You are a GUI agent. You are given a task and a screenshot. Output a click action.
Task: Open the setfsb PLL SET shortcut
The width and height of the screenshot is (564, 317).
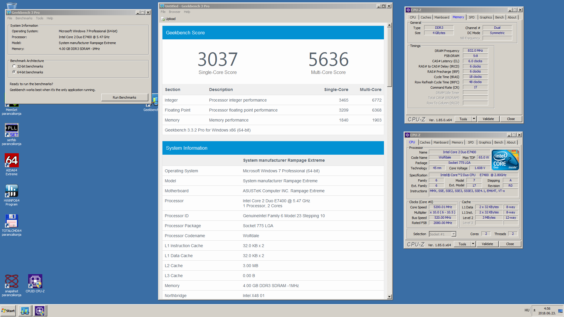(x=11, y=134)
